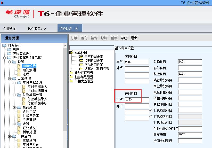This screenshot has width=212, height=148.
Task: Select 初始设置 in the navigation tree
Action: click(29, 66)
